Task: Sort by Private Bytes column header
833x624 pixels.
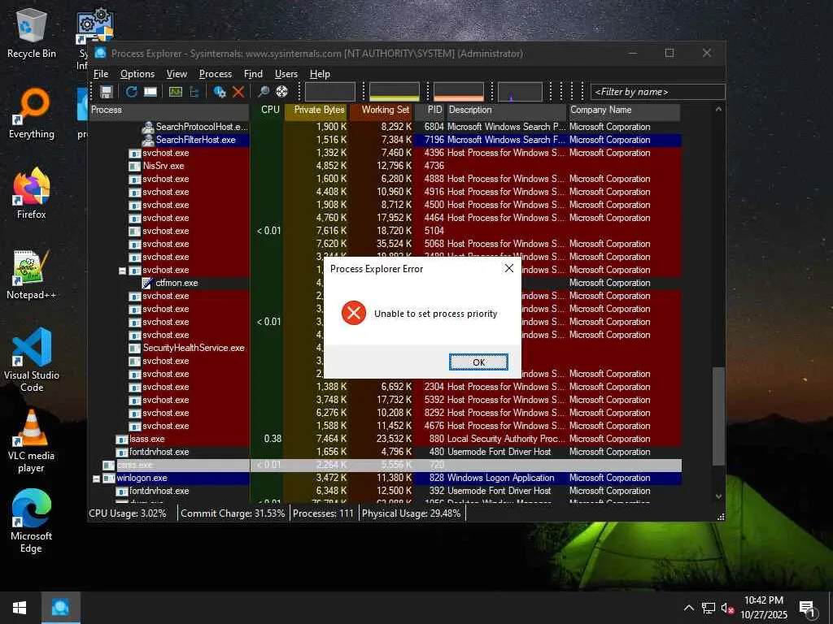Action: pyautogui.click(x=316, y=110)
